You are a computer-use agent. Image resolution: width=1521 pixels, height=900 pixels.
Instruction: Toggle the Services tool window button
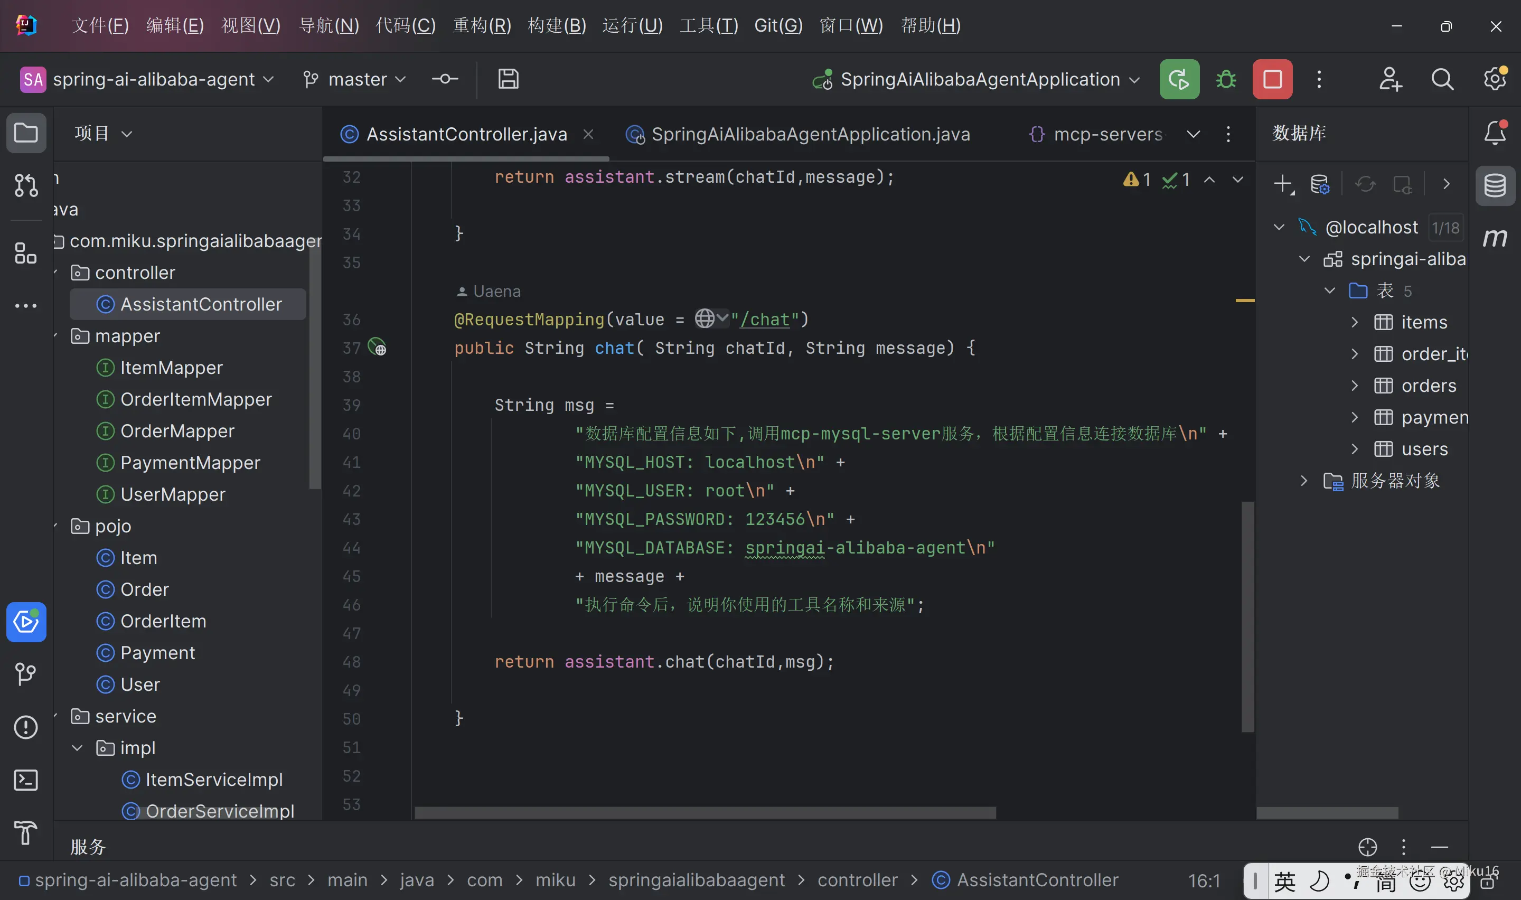click(25, 622)
